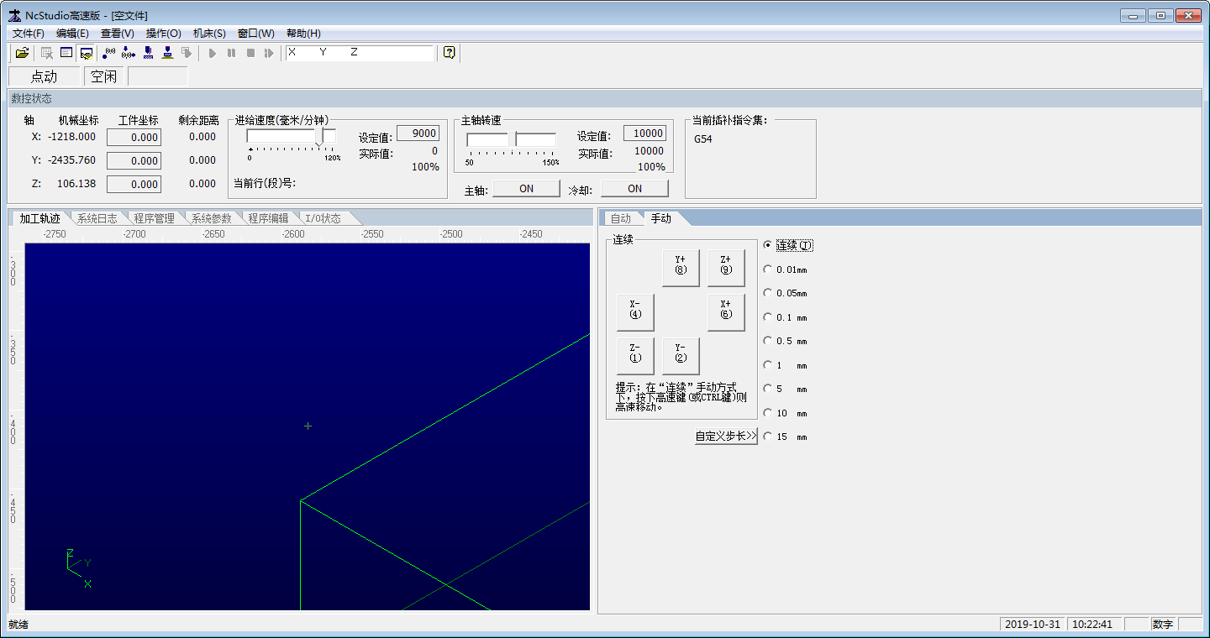Open the 查看(V) menu
Screen dimensions: 1210x638
coord(118,34)
